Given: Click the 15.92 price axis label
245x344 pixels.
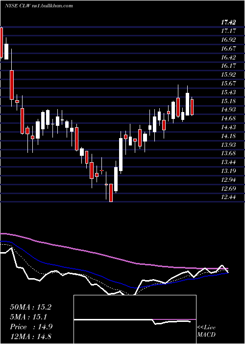Looking at the screenshot, I should pyautogui.click(x=228, y=75).
